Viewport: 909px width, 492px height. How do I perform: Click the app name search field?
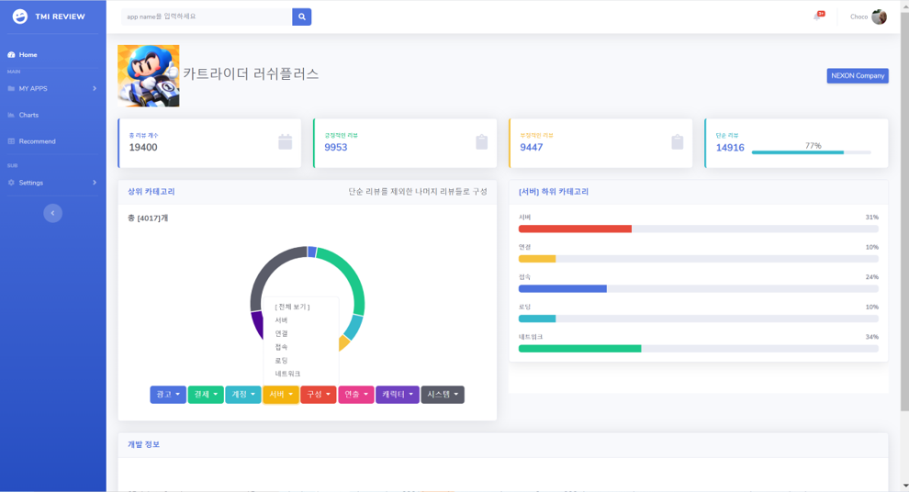[x=207, y=17]
